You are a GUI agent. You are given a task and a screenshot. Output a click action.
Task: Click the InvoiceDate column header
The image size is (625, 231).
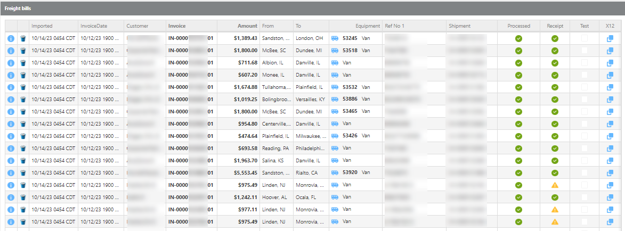(x=94, y=26)
